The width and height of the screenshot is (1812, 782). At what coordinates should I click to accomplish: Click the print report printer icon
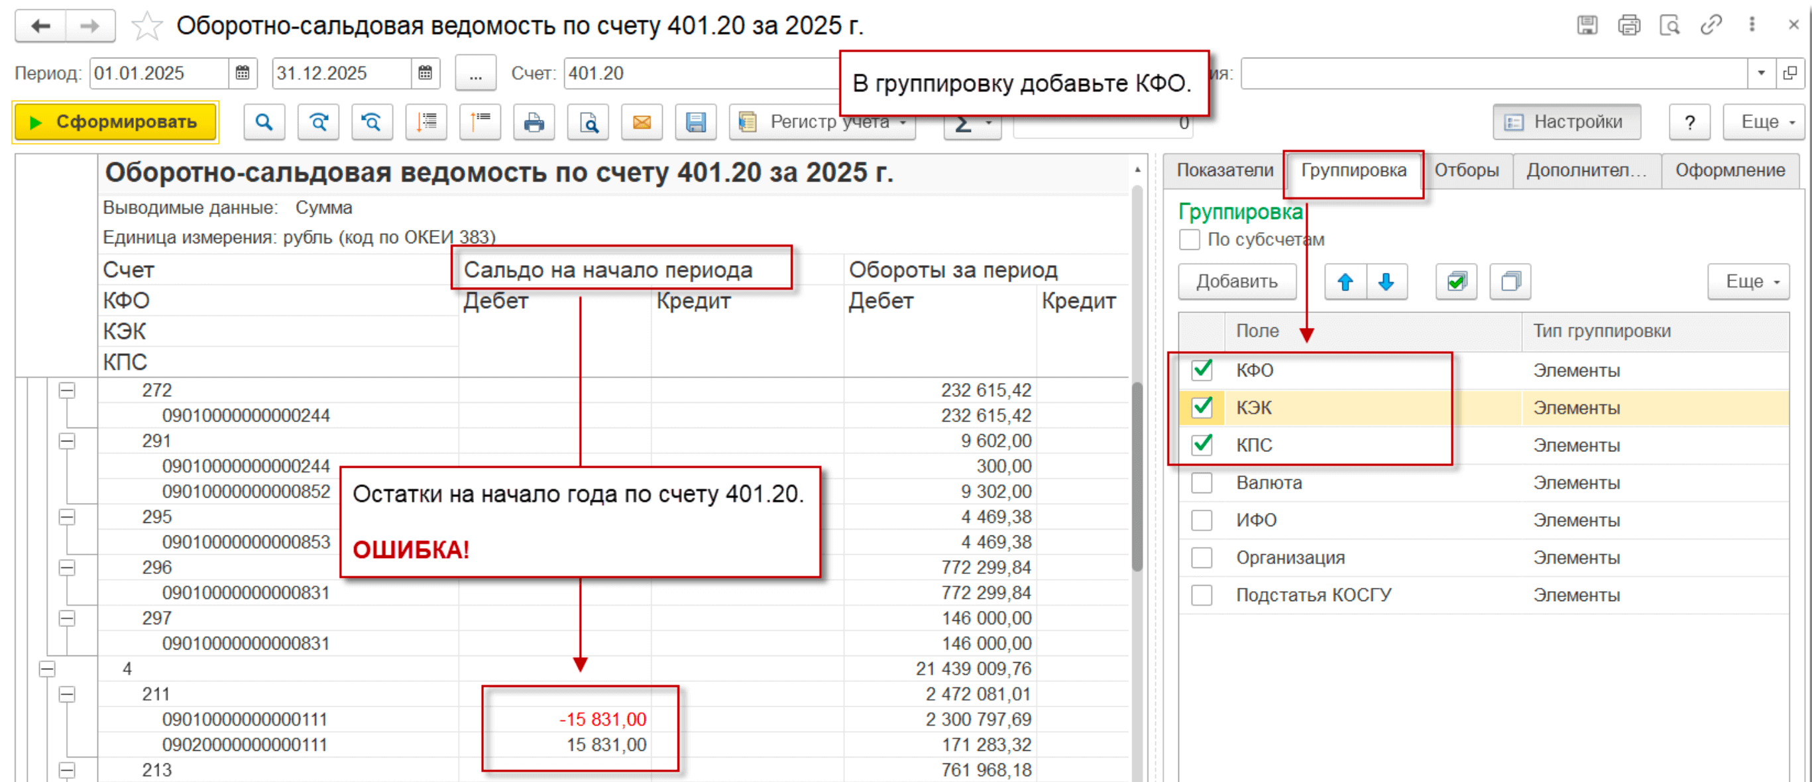(x=534, y=123)
